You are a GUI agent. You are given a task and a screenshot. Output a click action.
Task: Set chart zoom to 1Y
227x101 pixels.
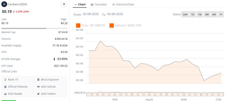click(221, 14)
